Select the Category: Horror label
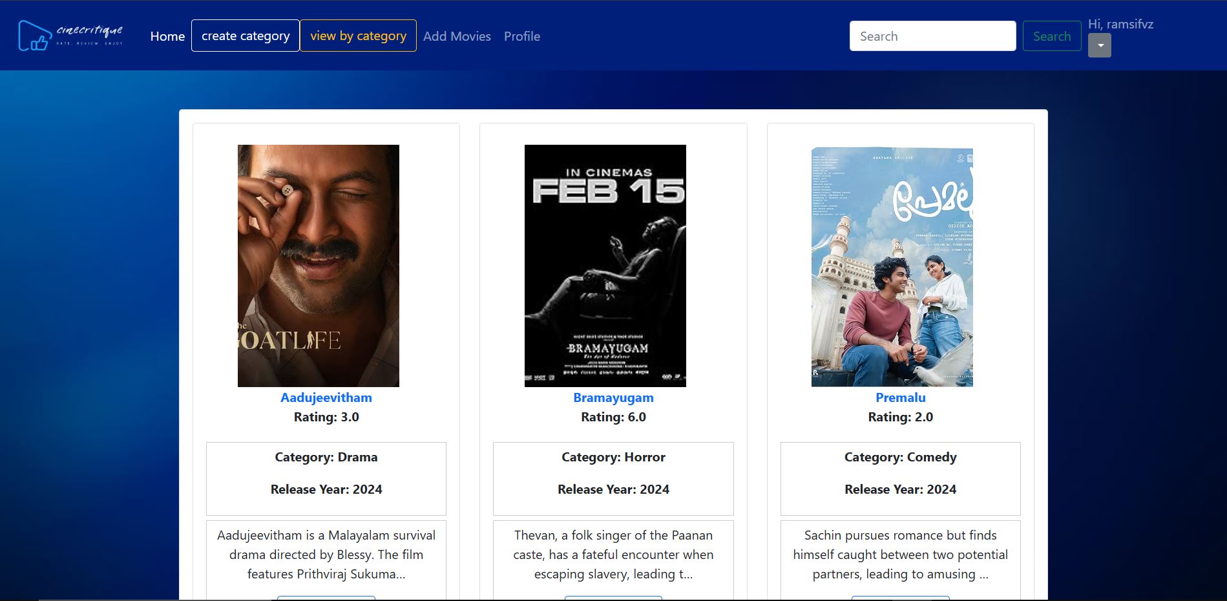 click(613, 457)
